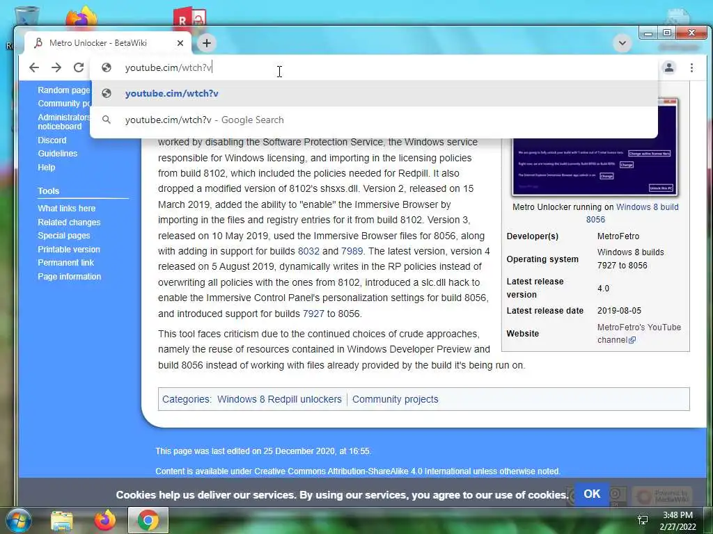Open the Chrome profile avatar menu

click(x=669, y=67)
